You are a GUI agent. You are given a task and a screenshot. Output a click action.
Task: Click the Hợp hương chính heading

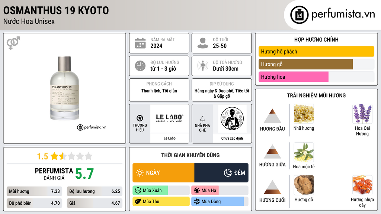click(x=316, y=39)
